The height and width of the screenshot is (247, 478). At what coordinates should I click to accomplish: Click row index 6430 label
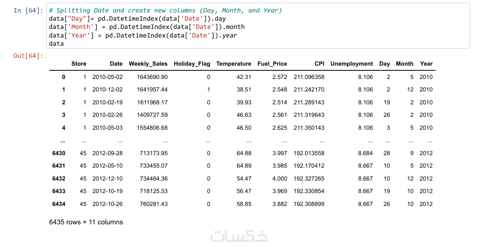click(x=59, y=153)
